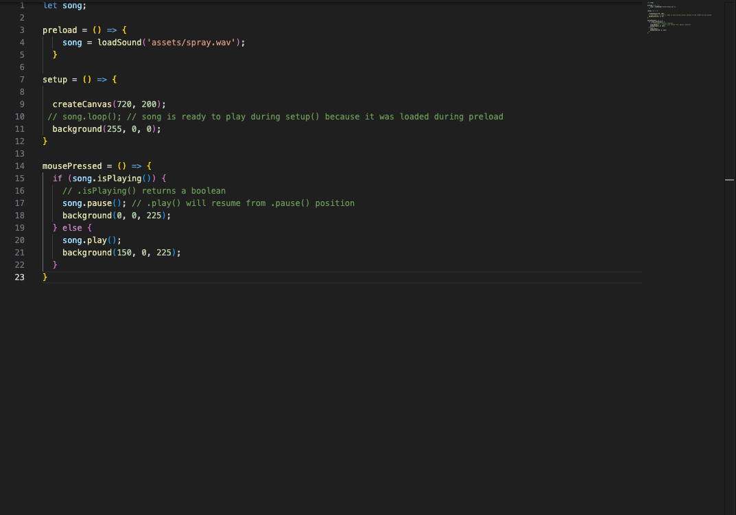
Task: Click line number 23 in the gutter
Action: coord(19,277)
